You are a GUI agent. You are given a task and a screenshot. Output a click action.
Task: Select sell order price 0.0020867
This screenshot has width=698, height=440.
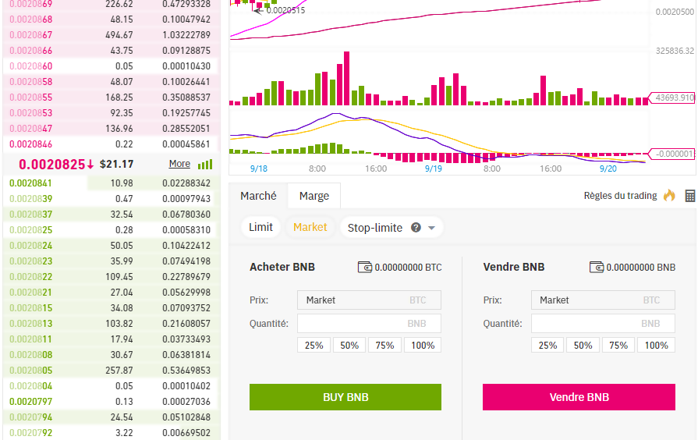(30, 35)
